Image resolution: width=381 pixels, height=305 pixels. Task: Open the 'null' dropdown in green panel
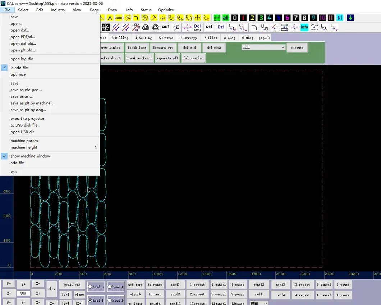coord(262,47)
